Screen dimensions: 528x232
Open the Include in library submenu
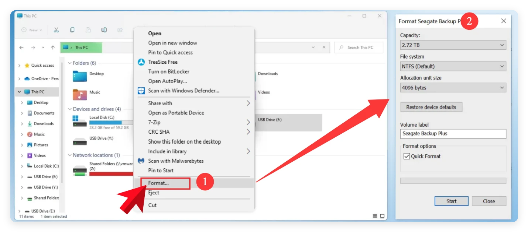click(x=194, y=151)
